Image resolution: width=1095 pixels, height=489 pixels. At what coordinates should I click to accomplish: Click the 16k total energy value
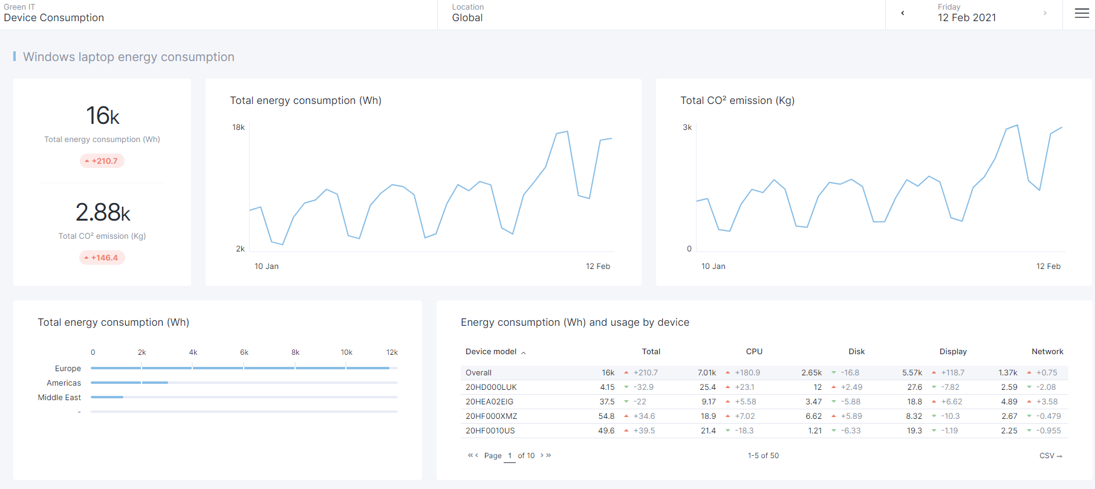(102, 115)
